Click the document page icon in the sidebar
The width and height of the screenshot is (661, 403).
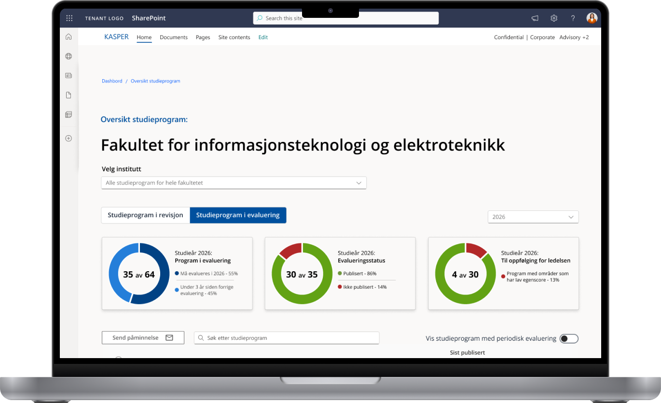point(68,95)
